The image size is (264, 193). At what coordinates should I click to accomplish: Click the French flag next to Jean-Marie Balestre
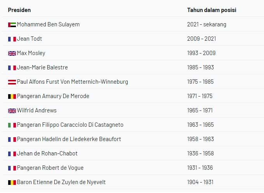[12, 68]
